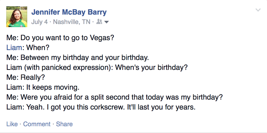Click Comment under the post
Viewport: 267px width, 133px height.
37,124
